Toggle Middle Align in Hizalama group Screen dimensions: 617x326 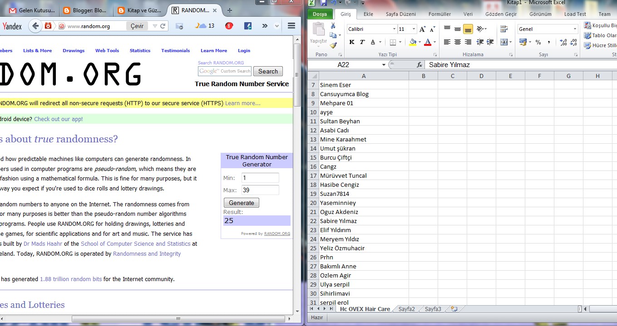[458, 29]
